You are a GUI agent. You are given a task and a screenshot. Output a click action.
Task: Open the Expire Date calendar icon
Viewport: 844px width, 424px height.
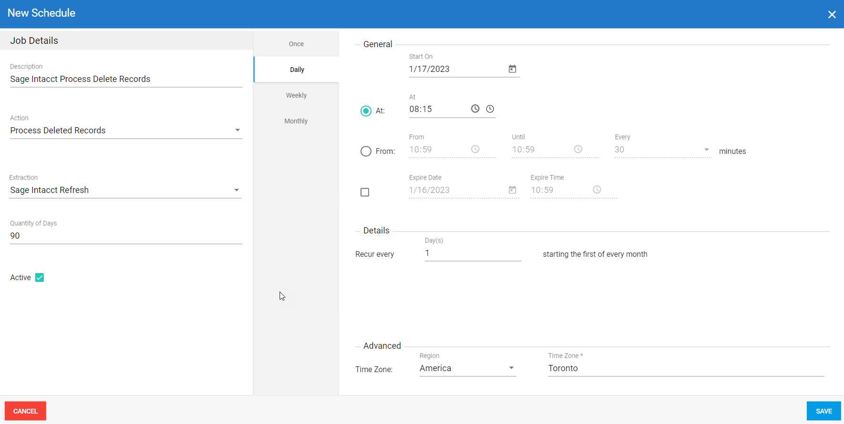point(512,190)
